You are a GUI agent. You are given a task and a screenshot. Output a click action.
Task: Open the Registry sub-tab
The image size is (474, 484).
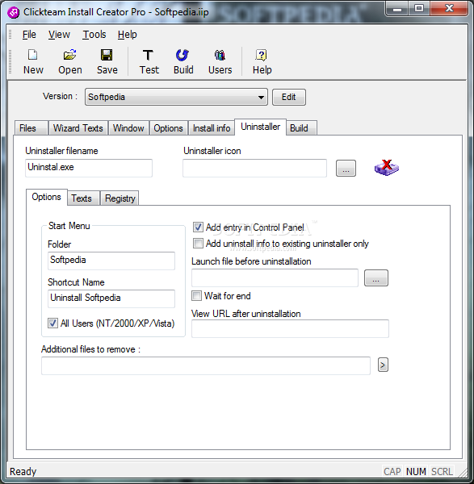point(120,198)
